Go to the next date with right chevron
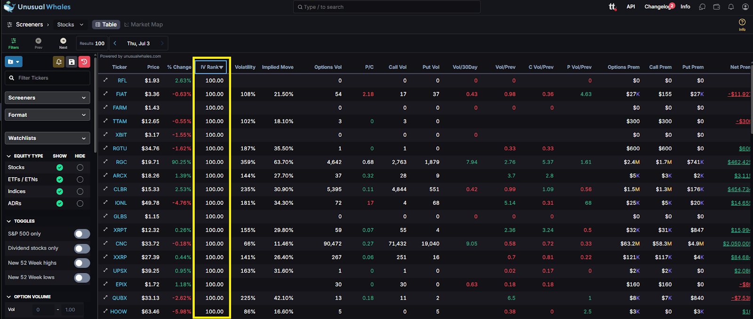Viewport: 753px width, 319px height. tap(162, 43)
